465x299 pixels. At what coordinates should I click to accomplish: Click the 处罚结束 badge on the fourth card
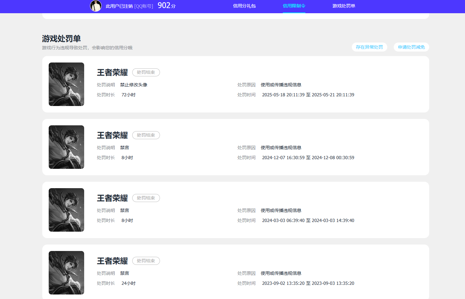[x=146, y=261]
